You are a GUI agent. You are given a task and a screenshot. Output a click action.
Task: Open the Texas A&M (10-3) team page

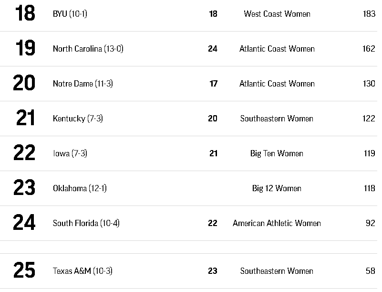(83, 271)
